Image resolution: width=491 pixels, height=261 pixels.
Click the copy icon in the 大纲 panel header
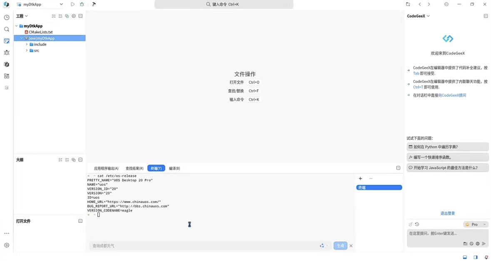click(x=74, y=160)
